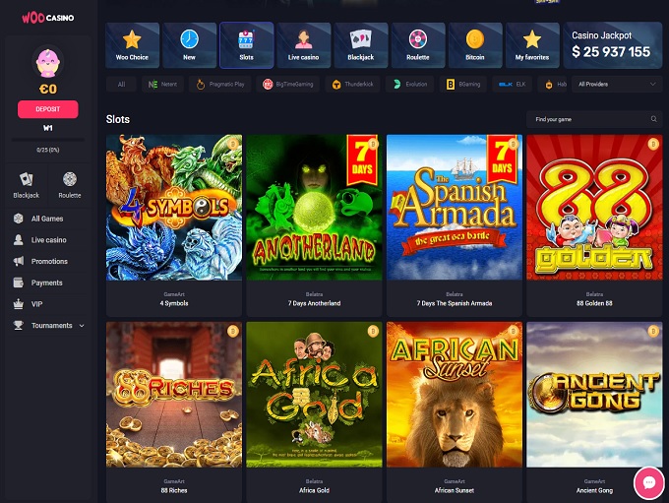669x503 pixels.
Task: Open the African Sunset game thumbnail
Action: 455,395
